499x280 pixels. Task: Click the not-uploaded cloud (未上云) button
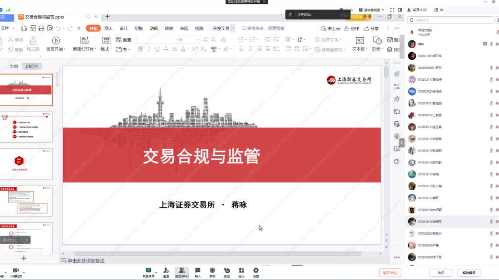[330, 28]
